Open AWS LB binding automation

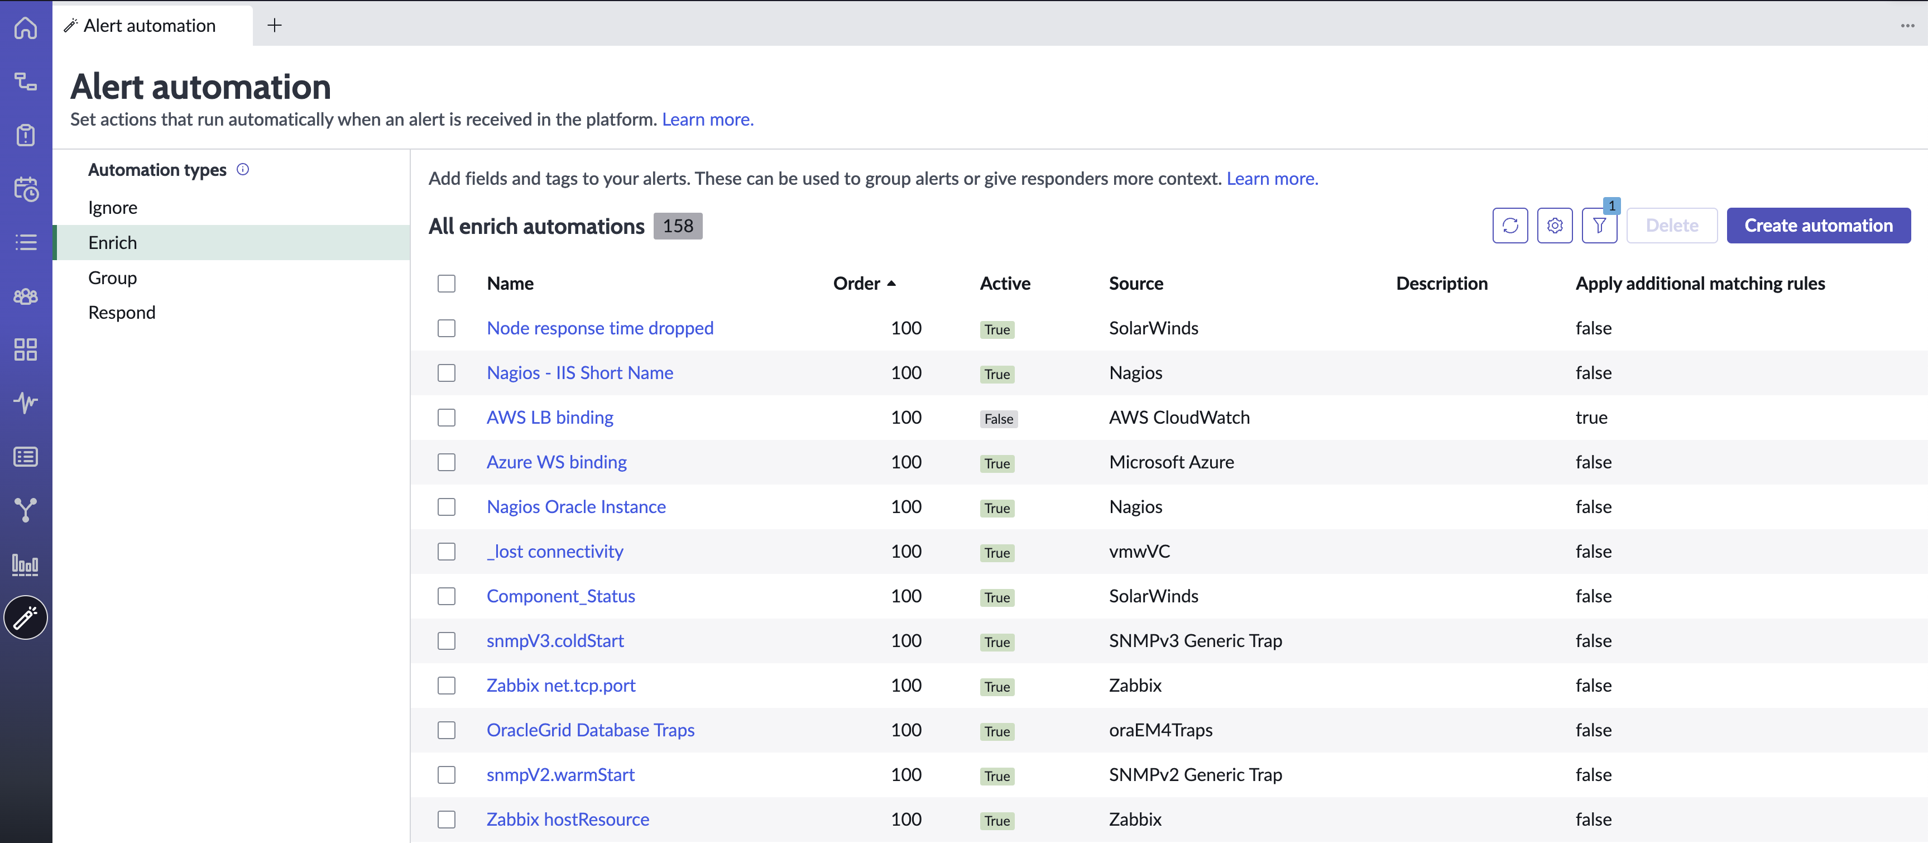click(x=549, y=417)
